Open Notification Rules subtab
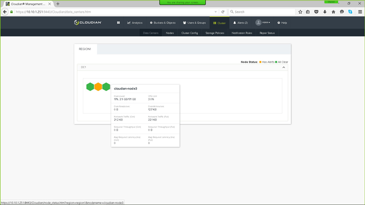 (x=242, y=33)
